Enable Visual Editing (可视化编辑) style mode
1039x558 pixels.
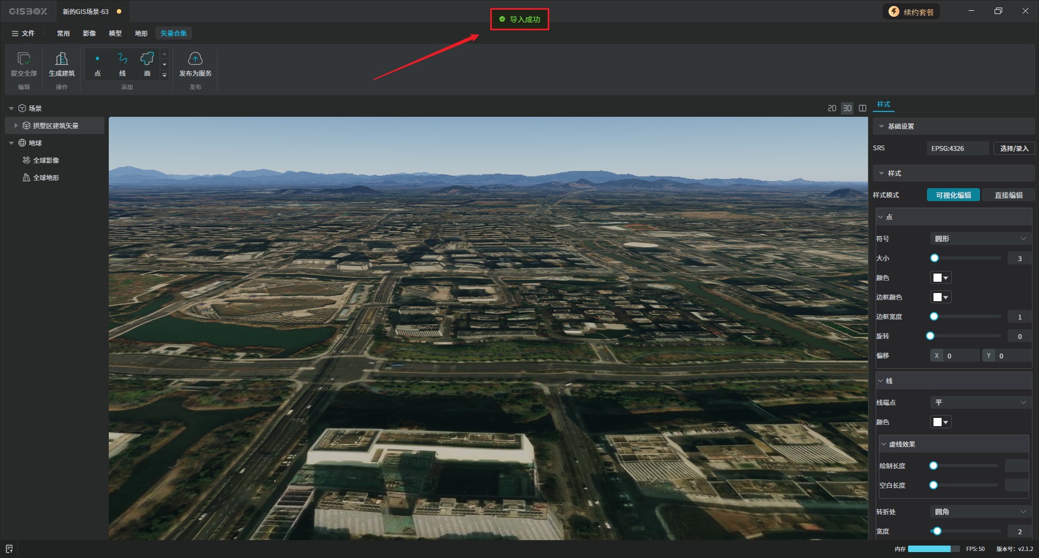(x=953, y=195)
